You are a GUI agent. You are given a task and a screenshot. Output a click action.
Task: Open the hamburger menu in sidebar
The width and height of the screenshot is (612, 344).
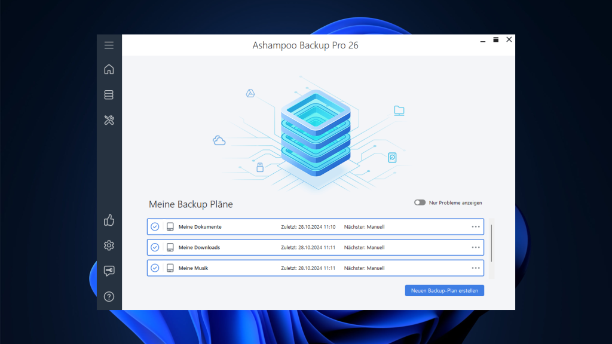click(x=109, y=45)
